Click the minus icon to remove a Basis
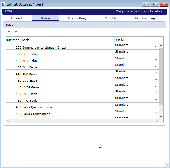 [x=16, y=32]
